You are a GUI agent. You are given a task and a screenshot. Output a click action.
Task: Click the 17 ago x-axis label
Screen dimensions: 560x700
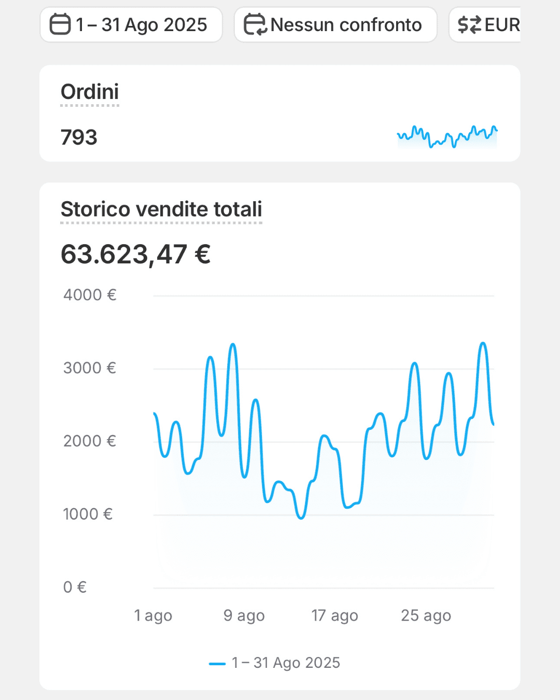tap(335, 615)
